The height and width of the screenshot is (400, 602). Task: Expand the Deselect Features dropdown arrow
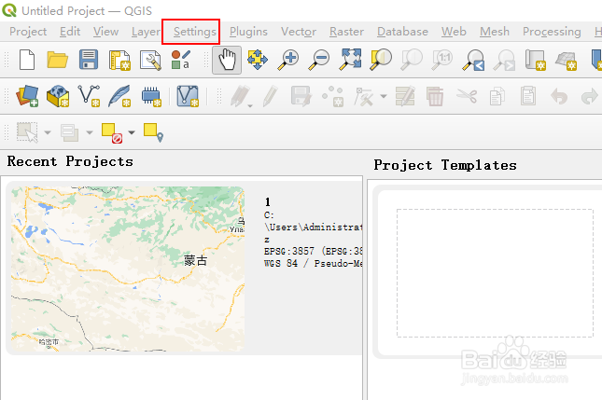132,132
